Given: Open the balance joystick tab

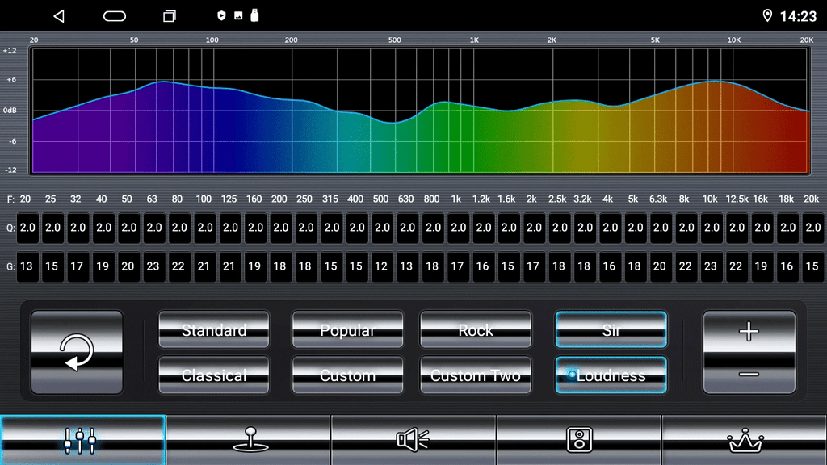Looking at the screenshot, I should pos(249,440).
